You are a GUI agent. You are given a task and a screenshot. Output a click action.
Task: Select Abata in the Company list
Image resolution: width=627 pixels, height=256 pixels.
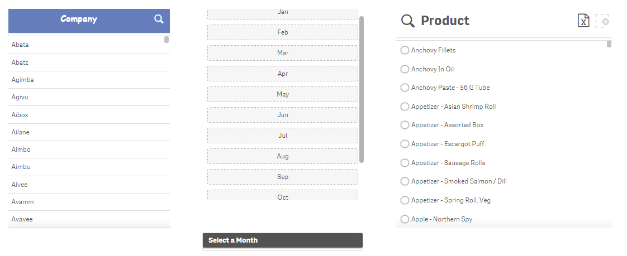point(89,45)
